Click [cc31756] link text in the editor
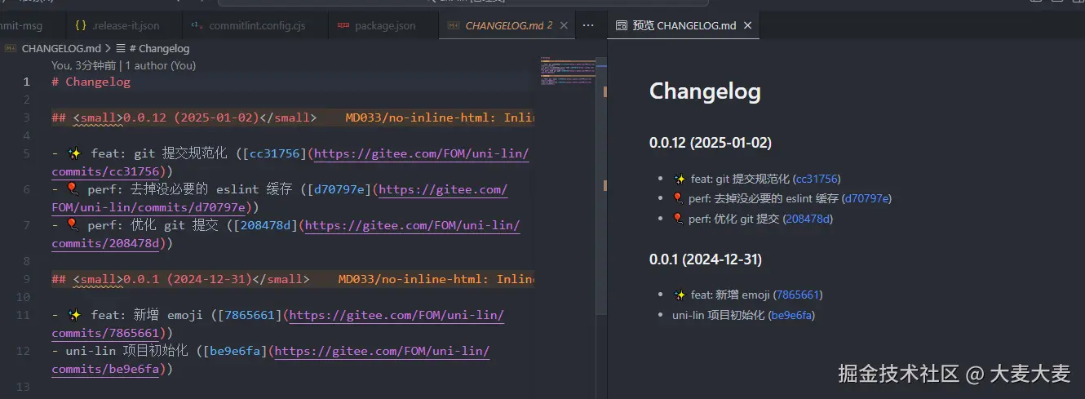 275,153
